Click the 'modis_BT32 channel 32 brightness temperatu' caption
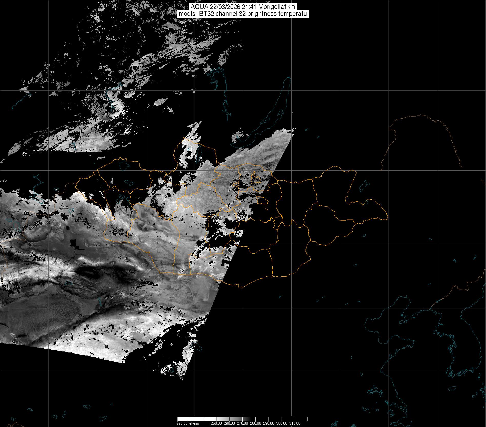 pyautogui.click(x=243, y=14)
